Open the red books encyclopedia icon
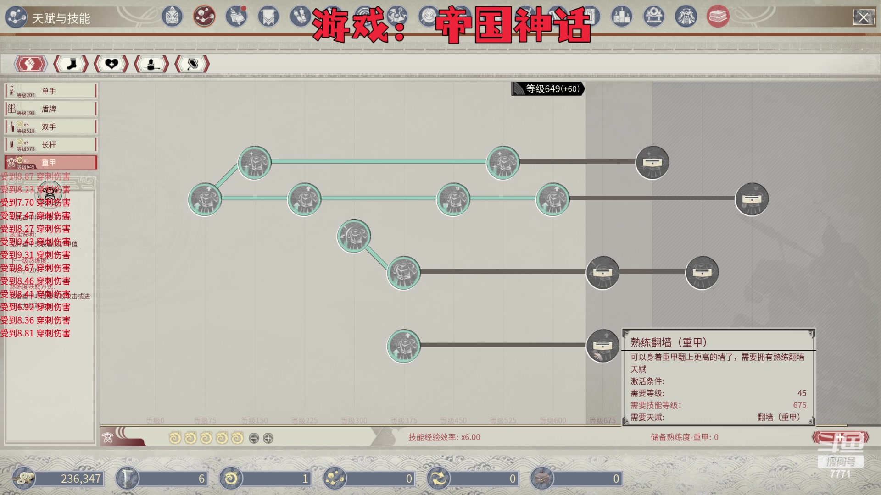The width and height of the screenshot is (881, 495). tap(718, 17)
